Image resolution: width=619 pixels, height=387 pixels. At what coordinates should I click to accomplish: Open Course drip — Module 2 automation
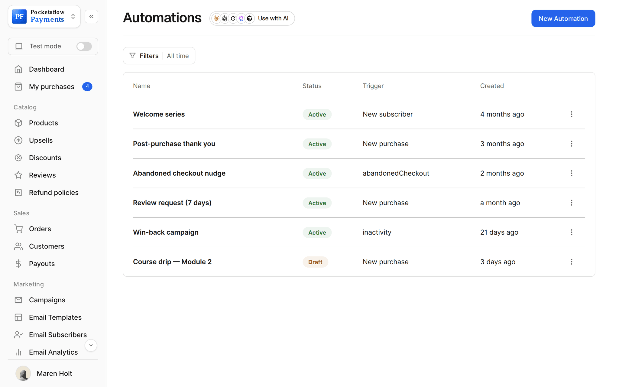click(x=172, y=262)
